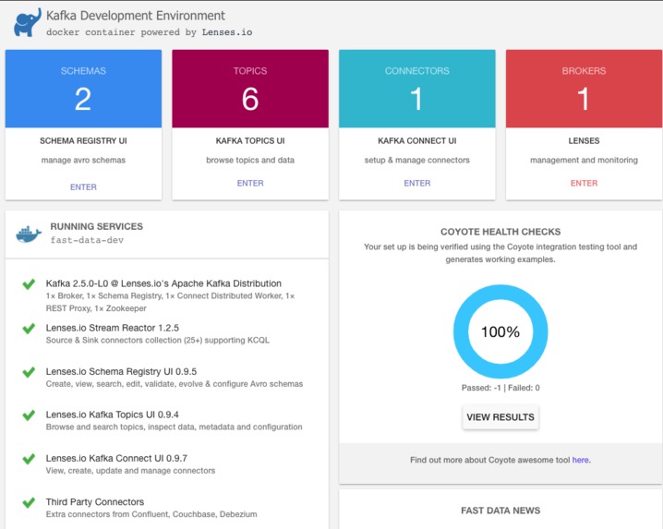
Task: Click green checkmark beside Stream Reactor 1.2.5
Action: coord(29,328)
